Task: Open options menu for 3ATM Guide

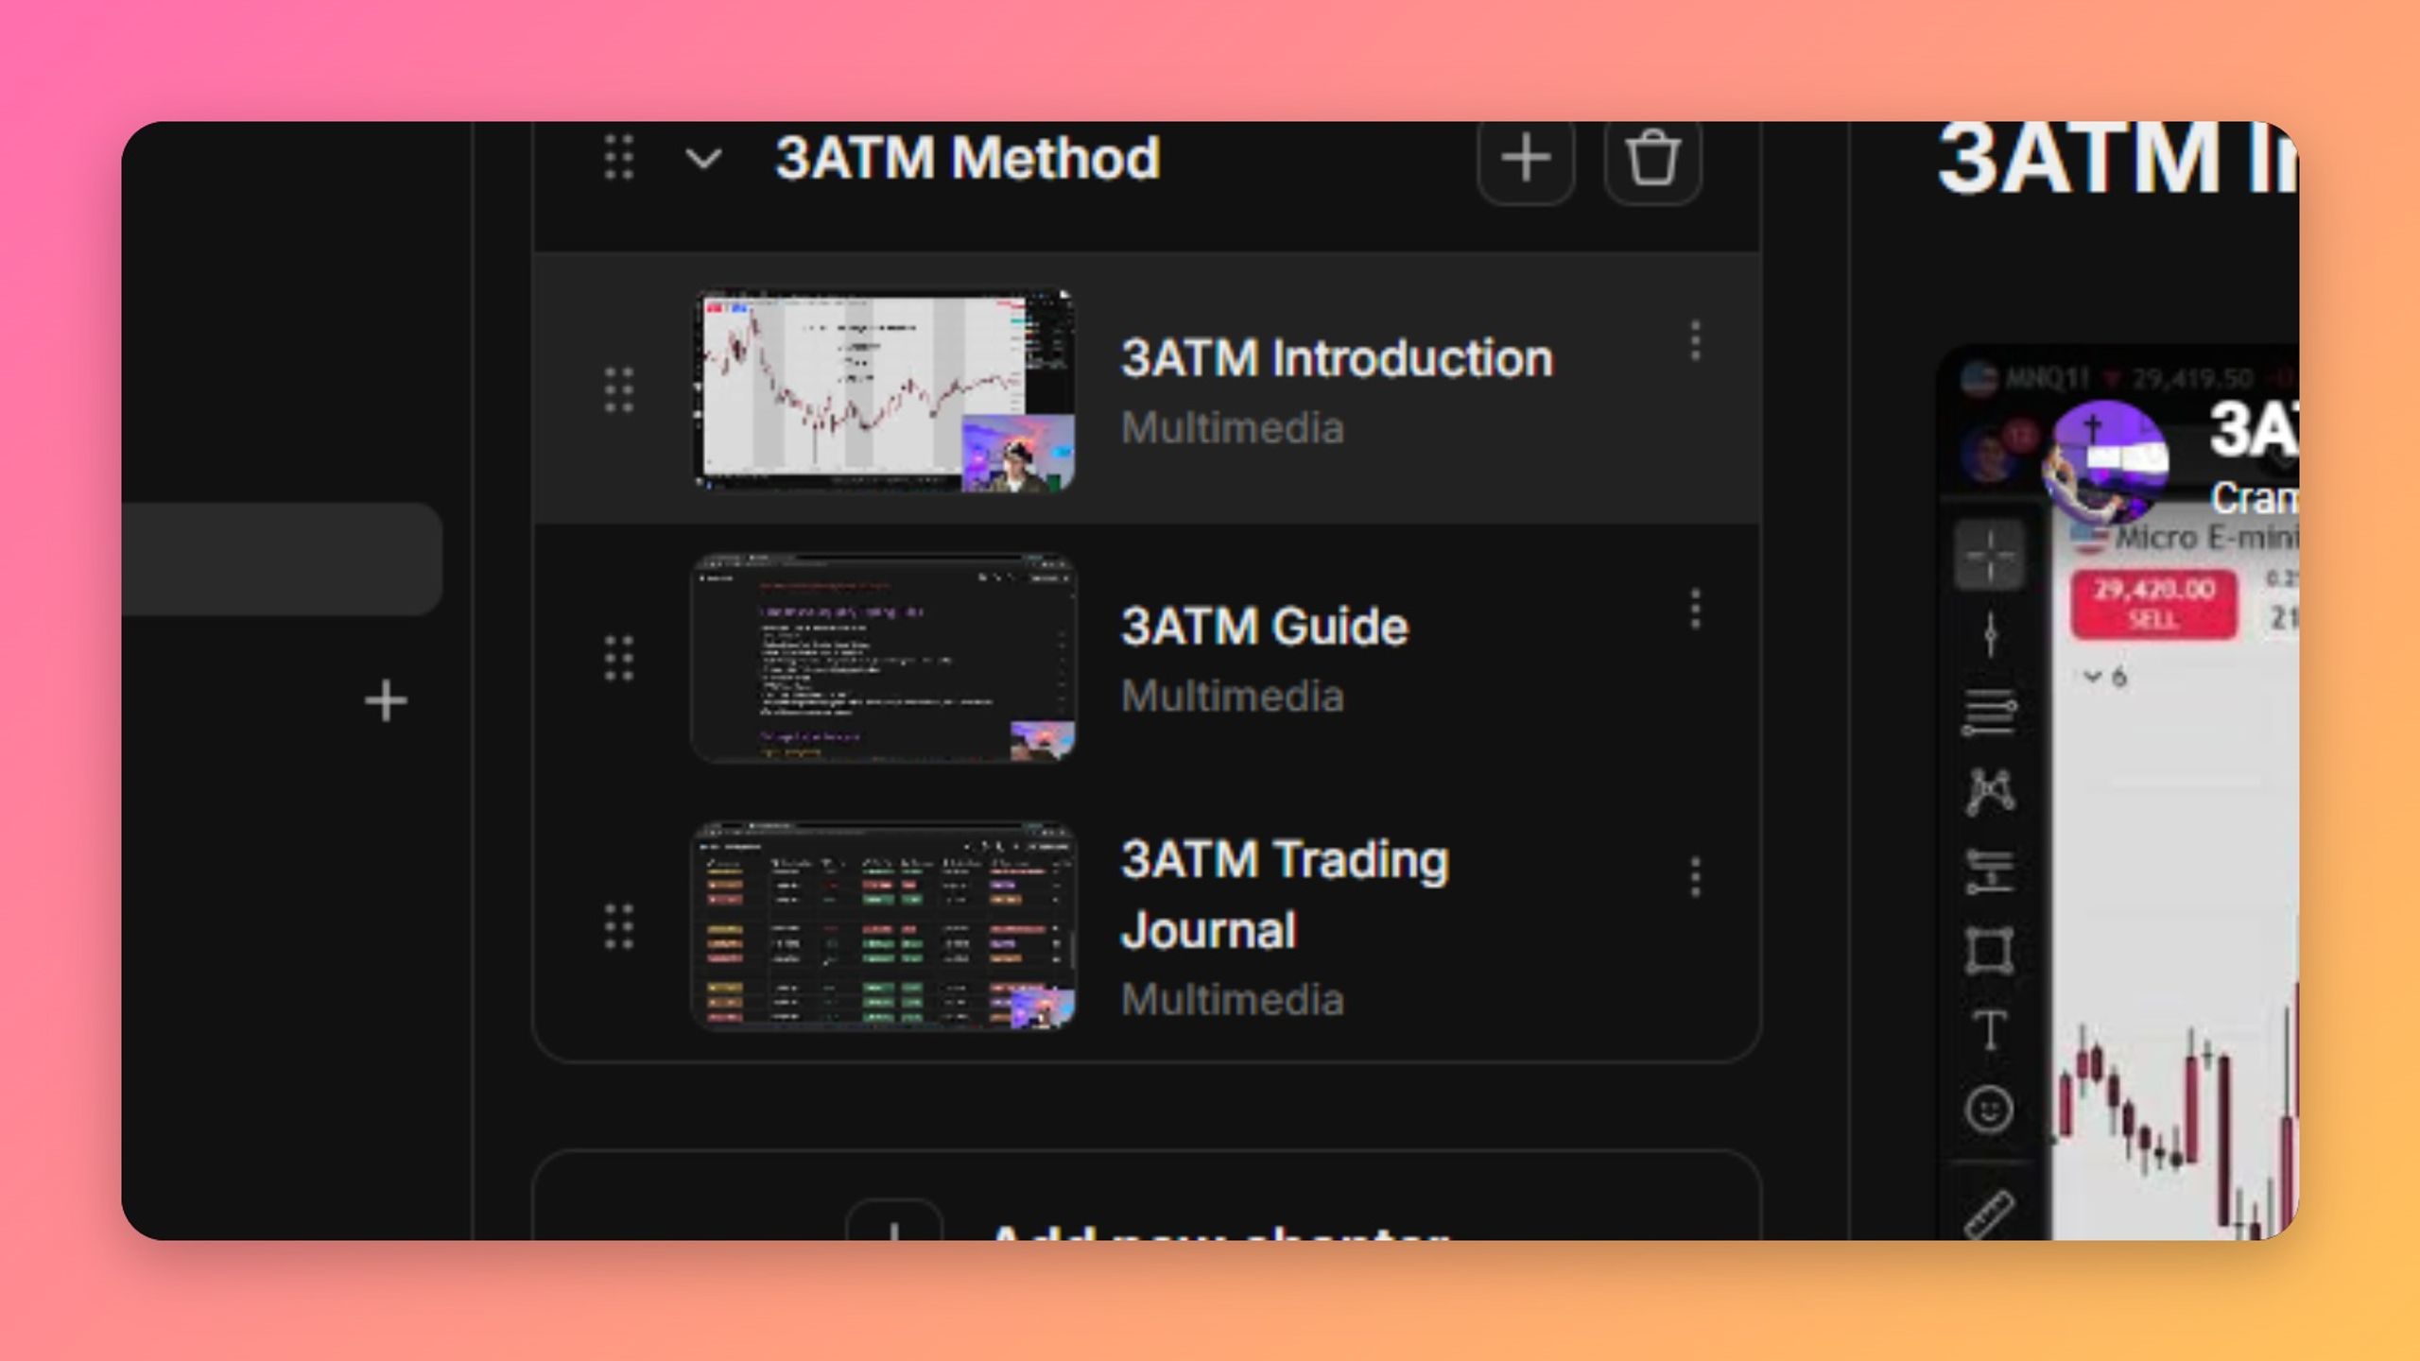Action: 1695,609
